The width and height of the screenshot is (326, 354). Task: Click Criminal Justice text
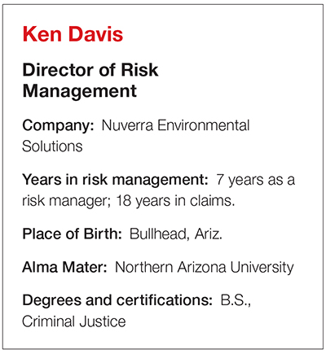coord(74,321)
